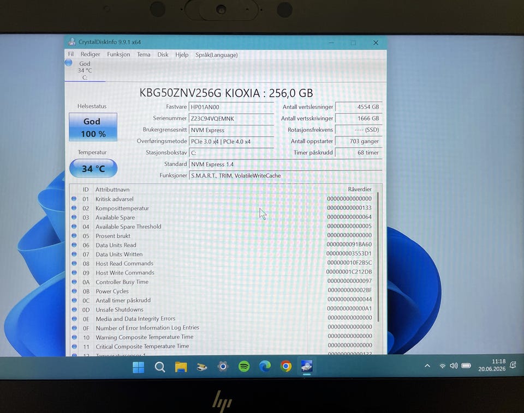
Task: Select the Media and Data Integrity Errors row
Action: point(222,319)
